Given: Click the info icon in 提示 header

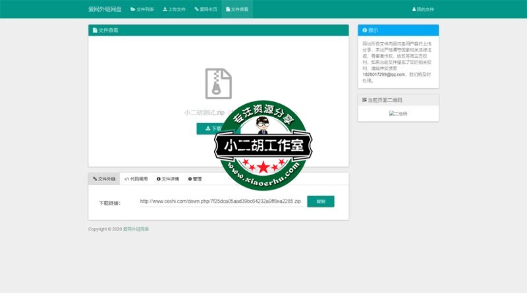Looking at the screenshot, I should 364,30.
